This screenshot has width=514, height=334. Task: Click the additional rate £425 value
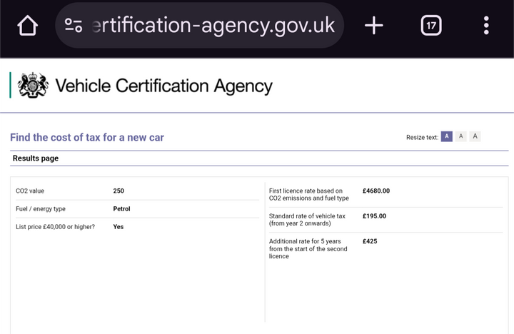click(370, 241)
